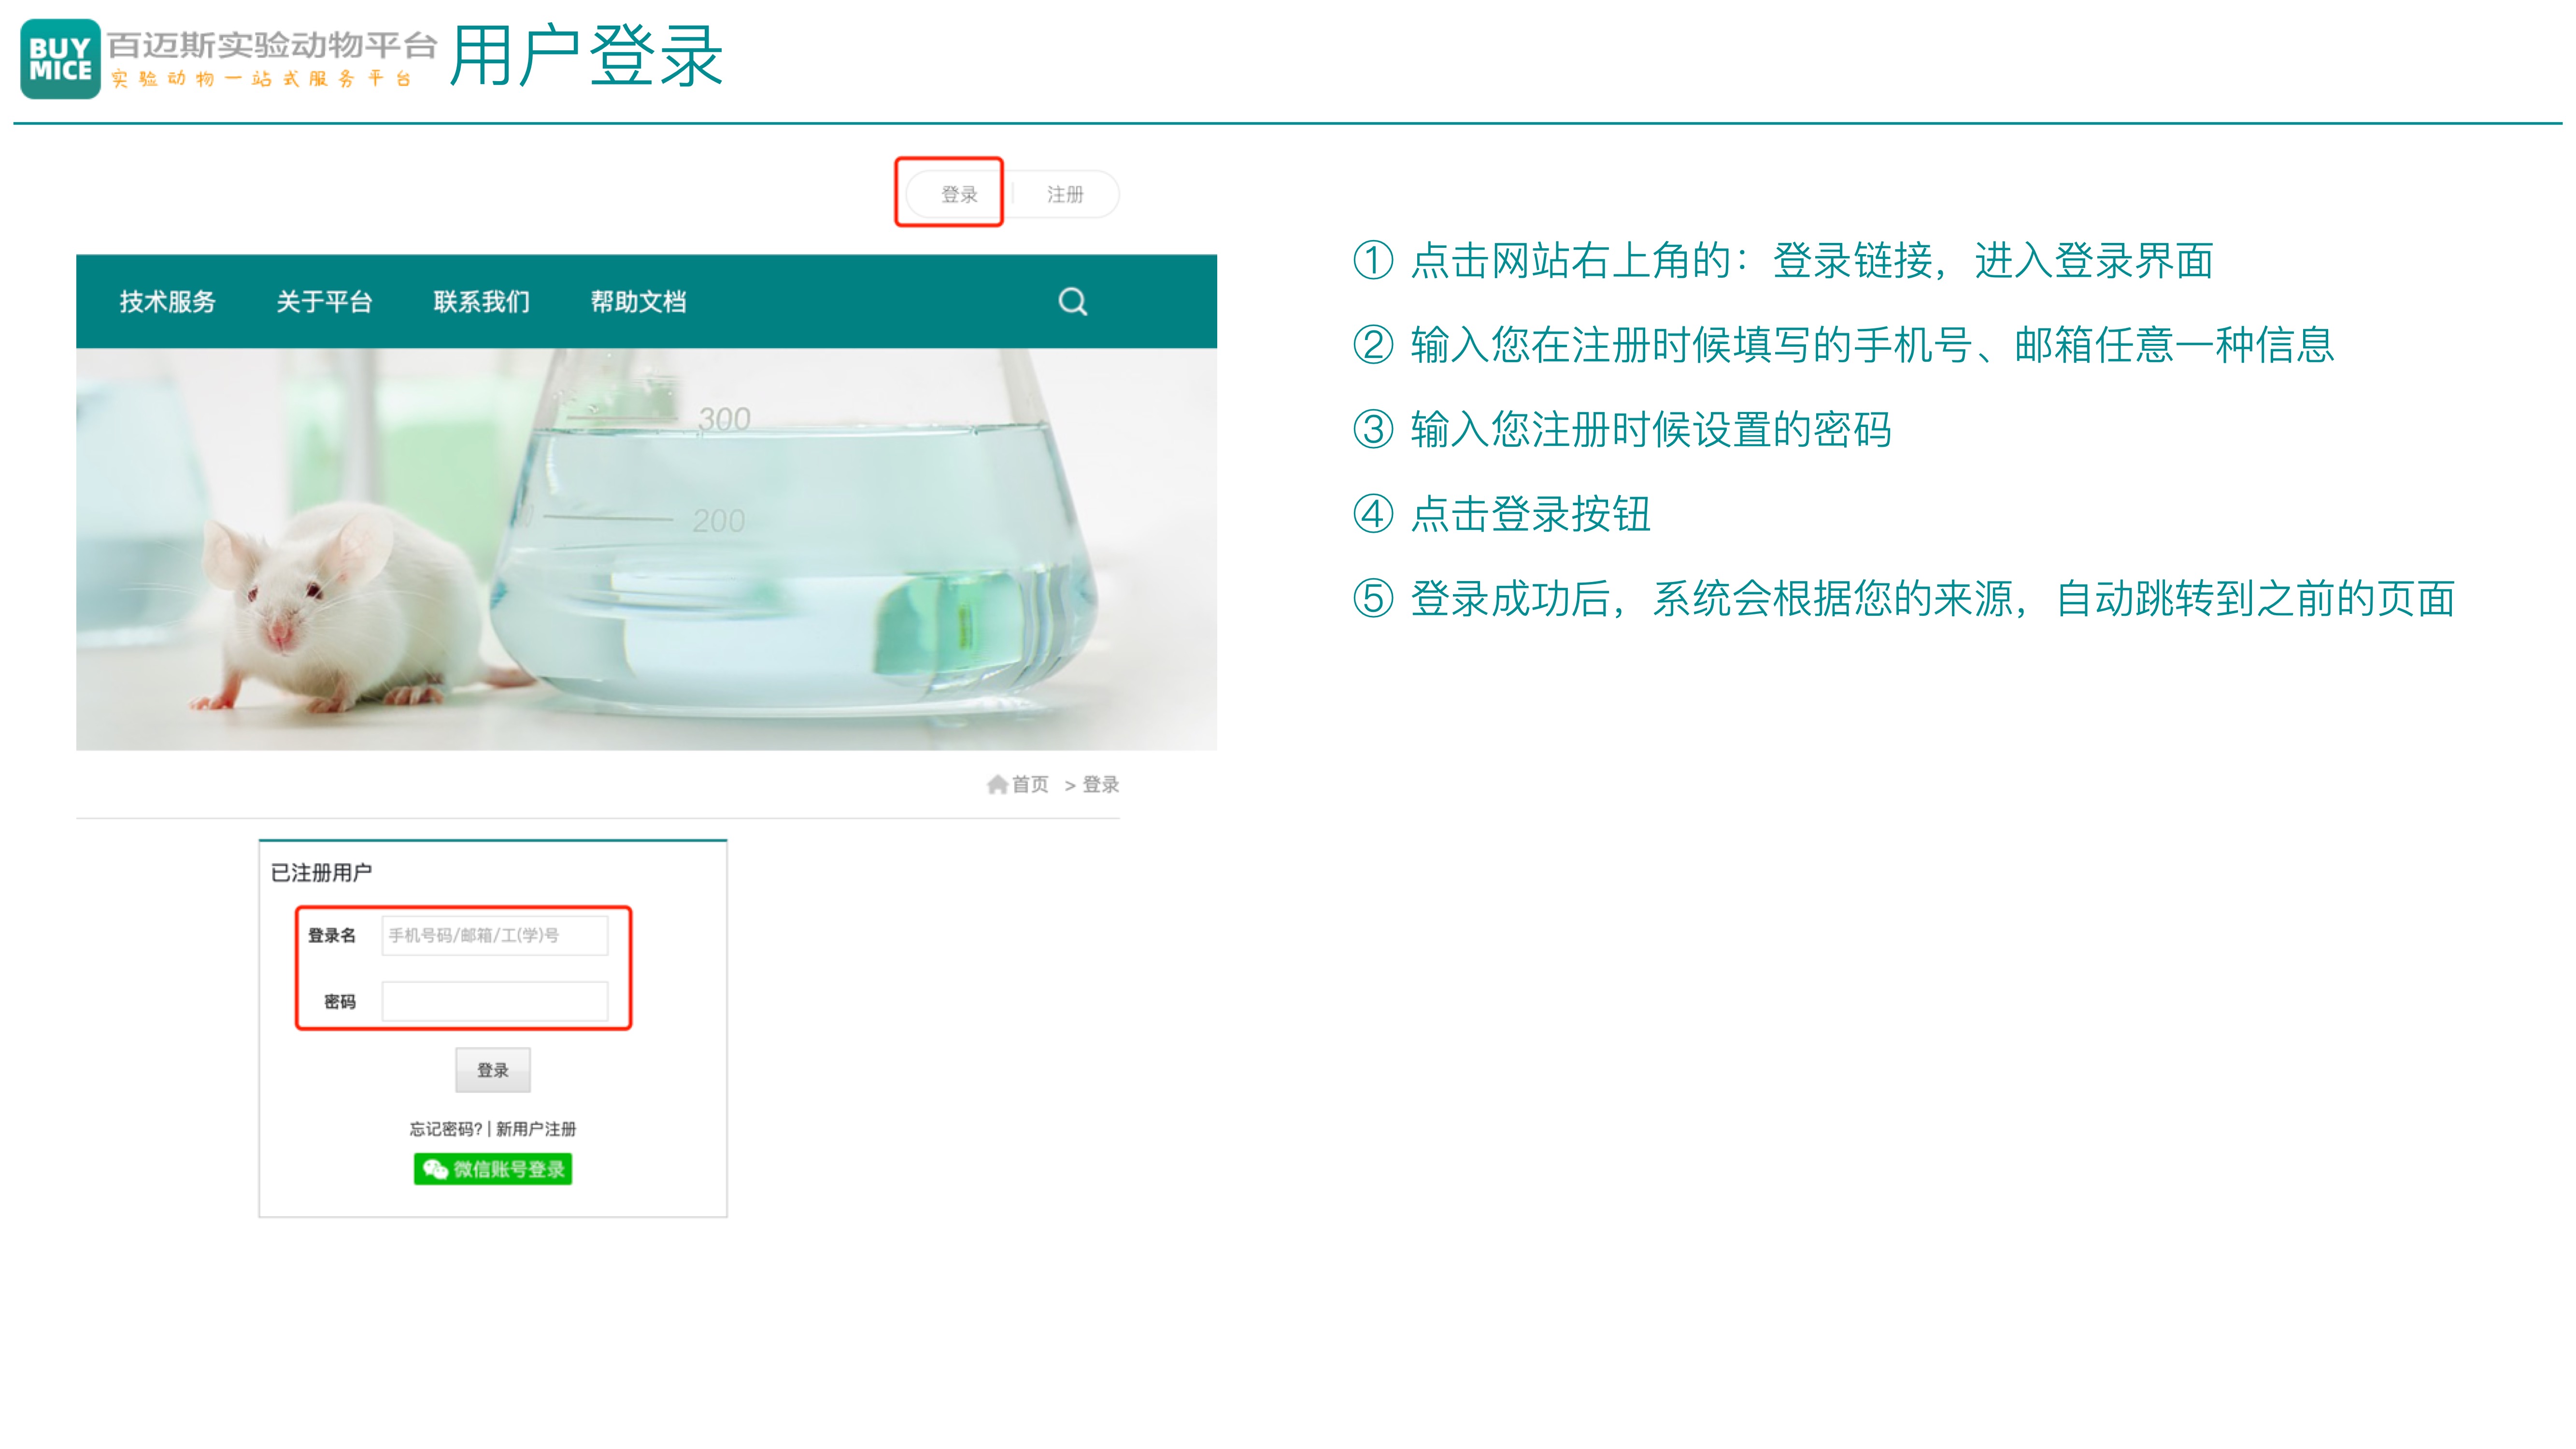The height and width of the screenshot is (1449, 2576).
Task: Click the 百迈斯实验动物平台 header text
Action: 272,44
